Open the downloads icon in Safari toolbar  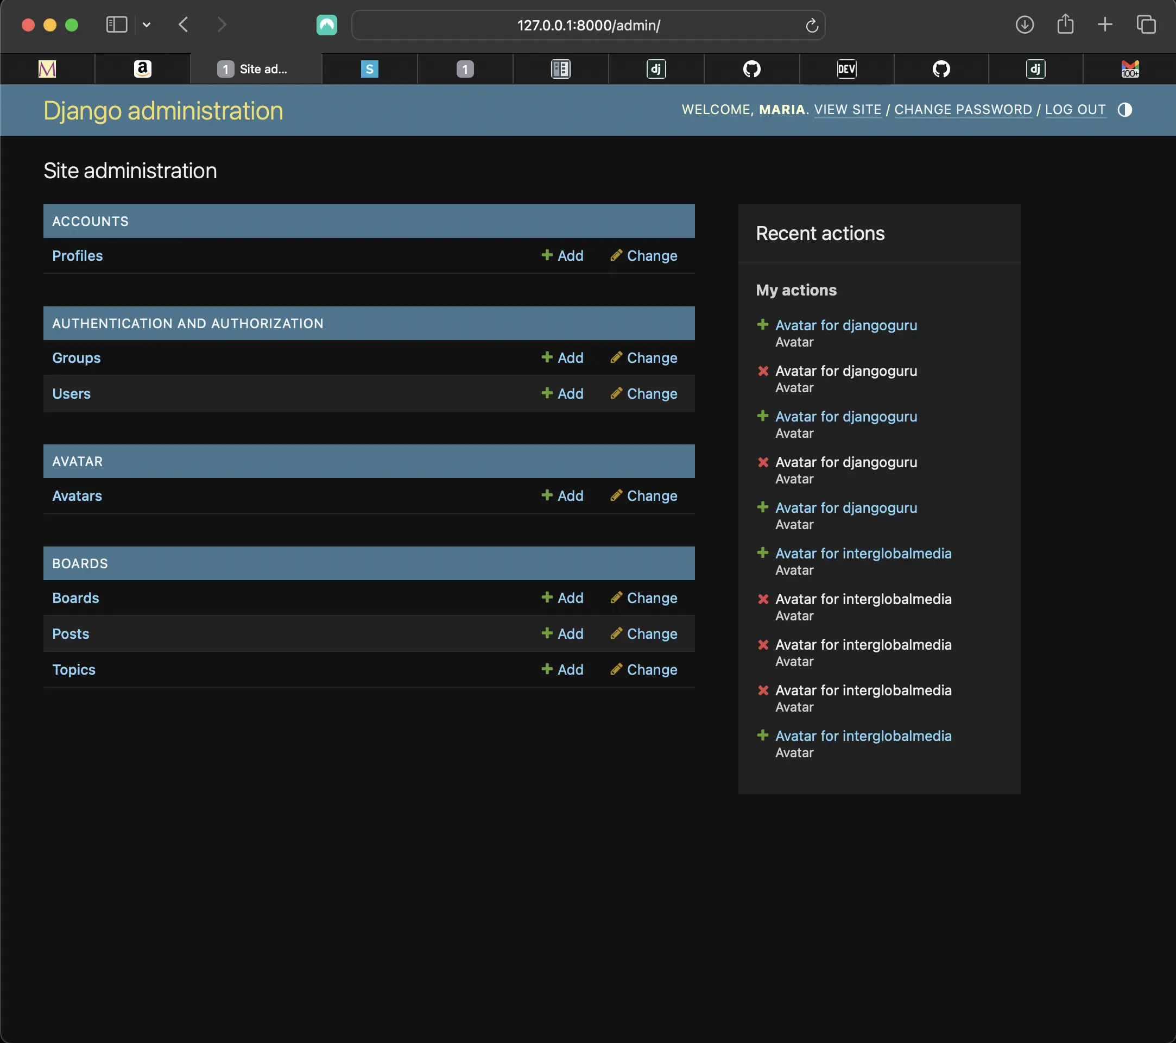1025,25
